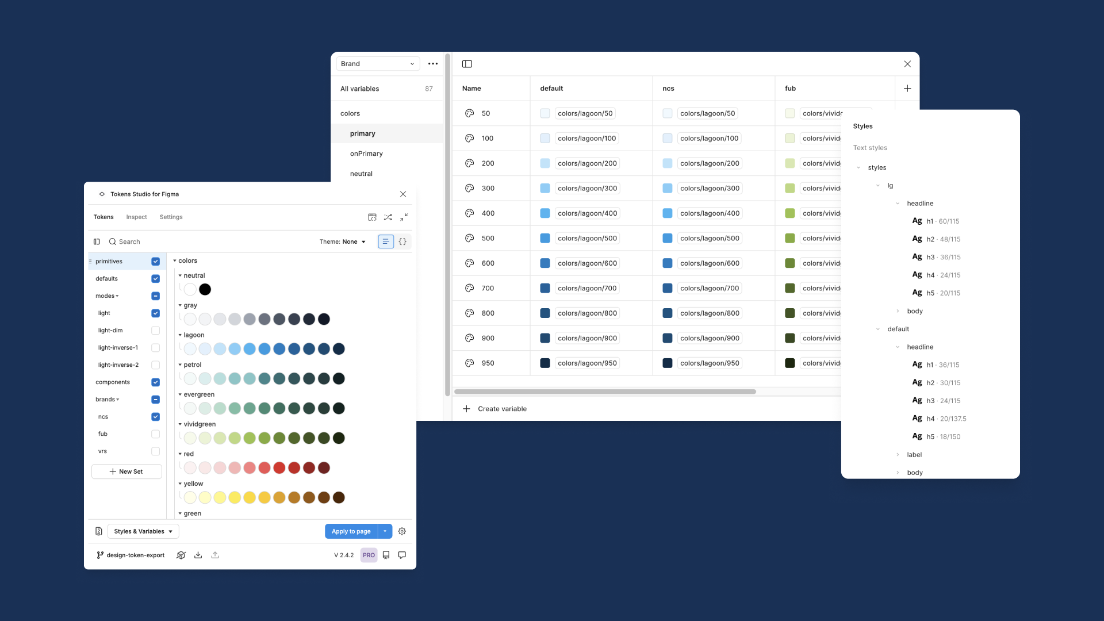Open the Theme: None dropdown
1104x621 pixels.
coord(343,242)
